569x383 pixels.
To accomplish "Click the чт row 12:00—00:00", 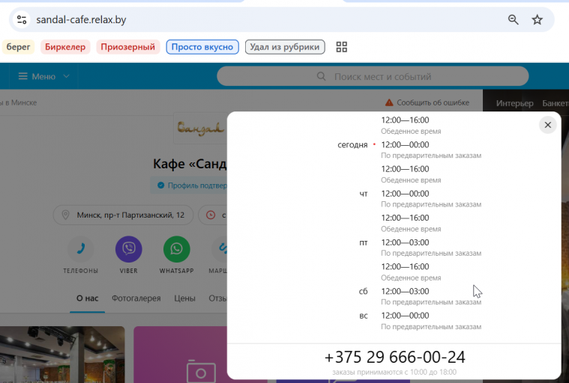I will click(x=405, y=194).
